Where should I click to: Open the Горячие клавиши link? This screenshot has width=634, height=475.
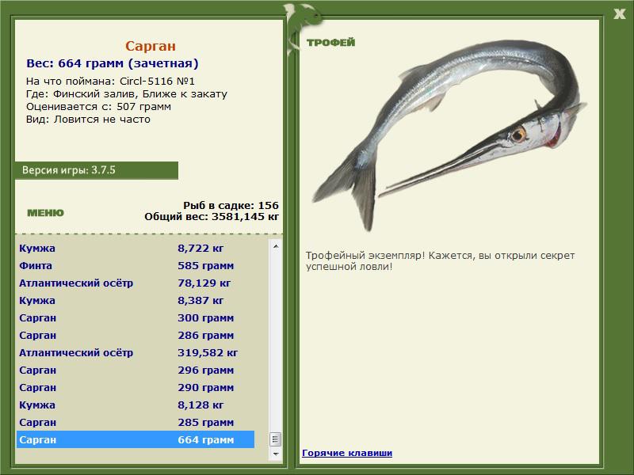pyautogui.click(x=347, y=453)
